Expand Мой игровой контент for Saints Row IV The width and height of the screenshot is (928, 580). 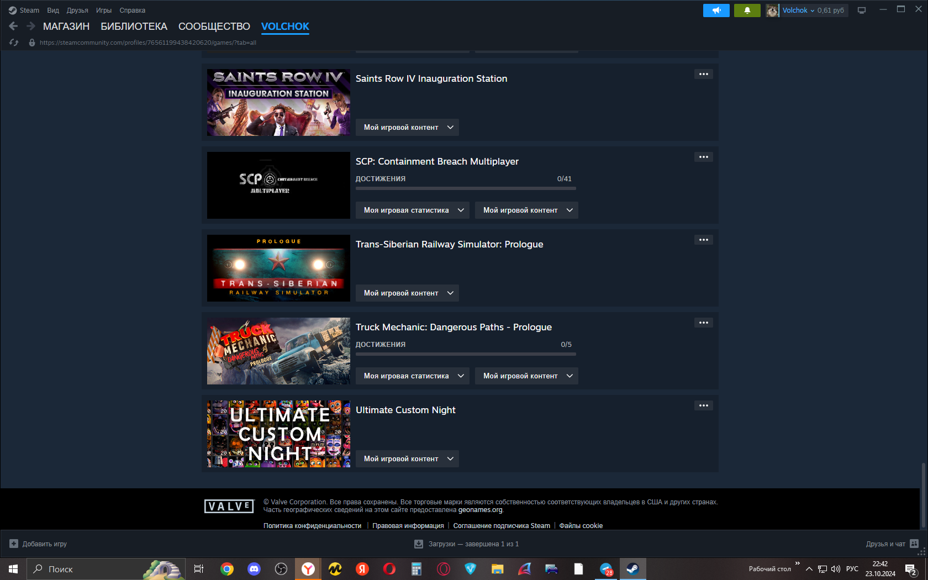click(x=407, y=127)
